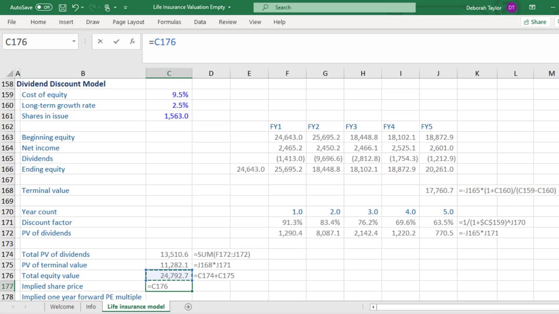The image size is (559, 314).
Task: Switch to the Info sheet
Action: (91, 307)
